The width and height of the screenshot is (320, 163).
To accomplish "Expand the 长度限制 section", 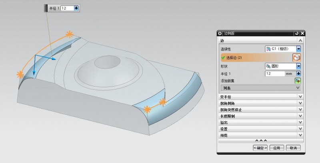I will click(261, 116).
